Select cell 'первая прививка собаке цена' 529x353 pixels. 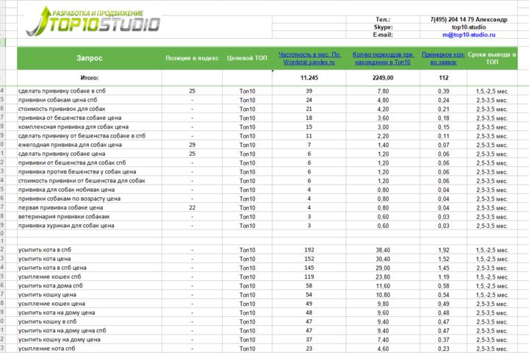pos(90,207)
